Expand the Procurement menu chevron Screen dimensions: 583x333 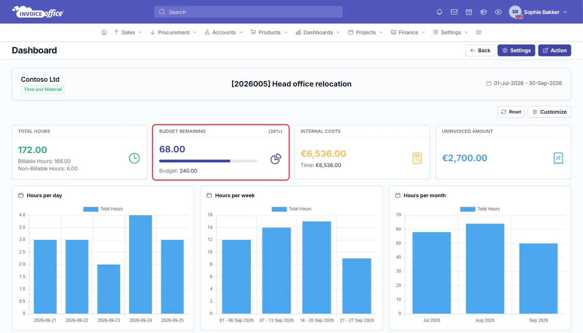click(x=195, y=32)
